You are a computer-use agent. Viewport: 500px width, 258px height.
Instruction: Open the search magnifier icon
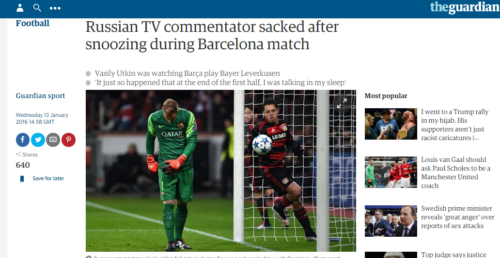(37, 8)
